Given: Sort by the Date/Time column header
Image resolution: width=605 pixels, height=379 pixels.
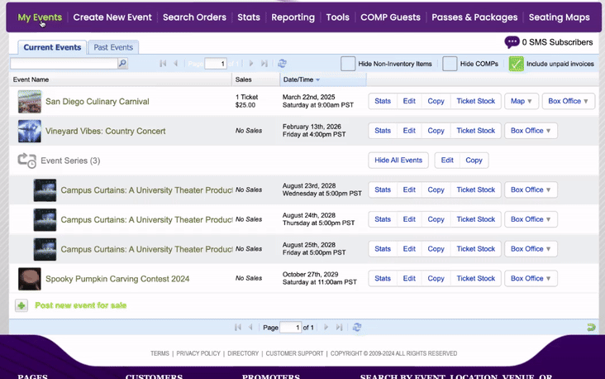Looking at the screenshot, I should 301,80.
